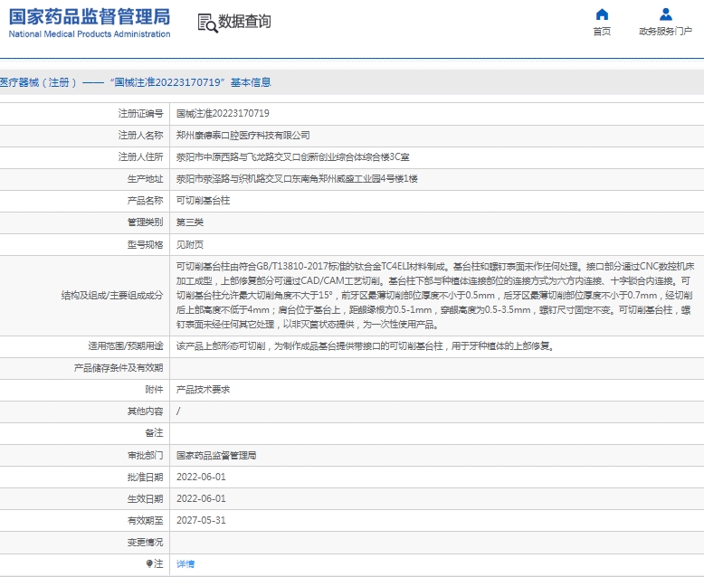Click the 变更情况 label
Screen dimensions: 704x577
click(x=145, y=542)
